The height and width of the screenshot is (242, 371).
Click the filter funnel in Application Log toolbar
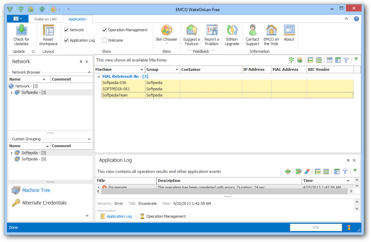(x=345, y=172)
